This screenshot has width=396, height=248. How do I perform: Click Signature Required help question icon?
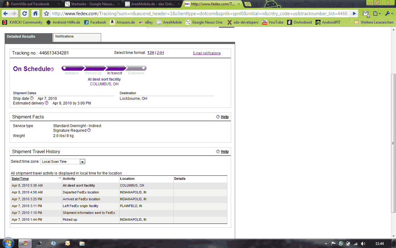[89, 130]
